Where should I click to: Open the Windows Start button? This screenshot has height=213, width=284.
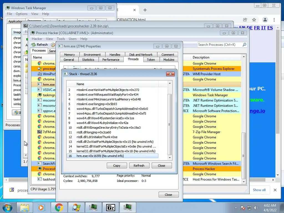point(7,207)
